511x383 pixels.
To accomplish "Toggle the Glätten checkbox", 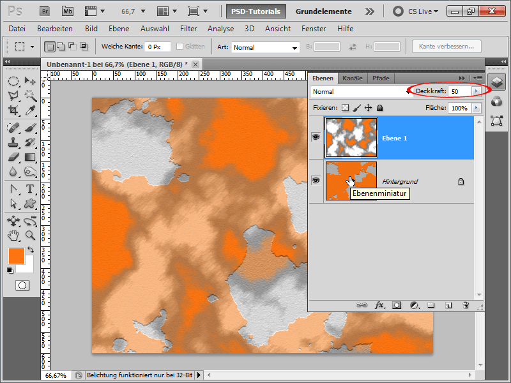I will pyautogui.click(x=179, y=47).
